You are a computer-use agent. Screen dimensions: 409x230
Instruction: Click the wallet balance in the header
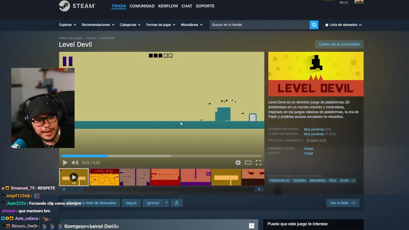344,3
